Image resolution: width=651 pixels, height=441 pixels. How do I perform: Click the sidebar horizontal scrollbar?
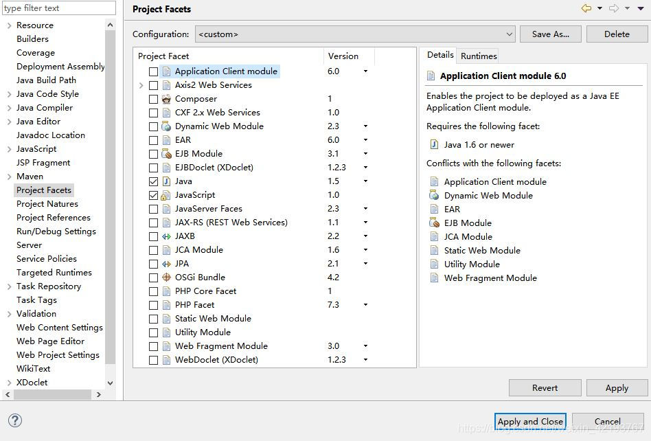[x=48, y=394]
